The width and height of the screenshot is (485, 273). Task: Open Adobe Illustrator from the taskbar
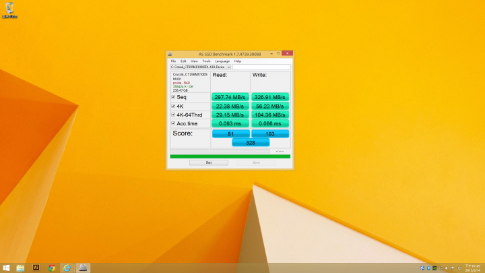[36, 268]
